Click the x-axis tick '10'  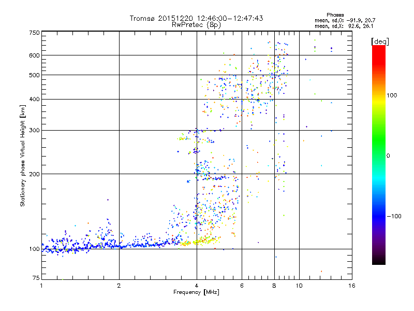click(299, 286)
